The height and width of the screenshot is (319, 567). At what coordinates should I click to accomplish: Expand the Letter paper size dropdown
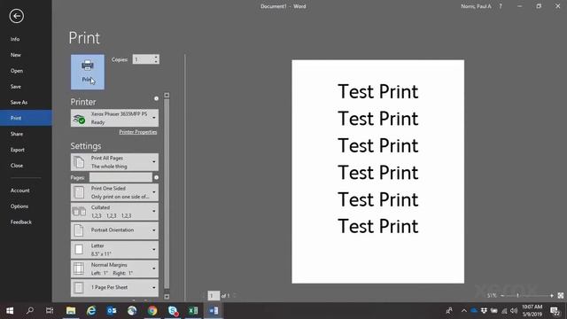(x=114, y=250)
